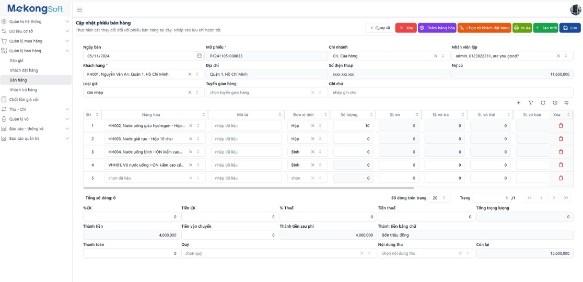Click the filter icon above the table

530,103
